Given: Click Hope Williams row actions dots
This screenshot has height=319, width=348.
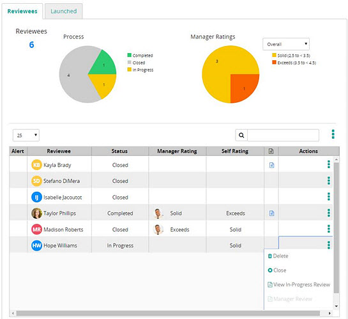Looking at the screenshot, I should (x=329, y=245).
